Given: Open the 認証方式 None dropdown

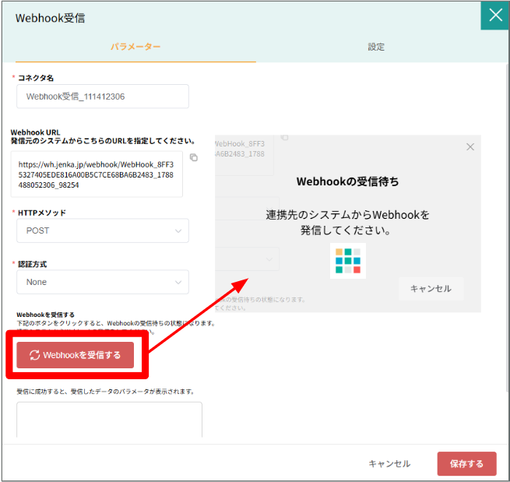Looking at the screenshot, I should click(103, 282).
